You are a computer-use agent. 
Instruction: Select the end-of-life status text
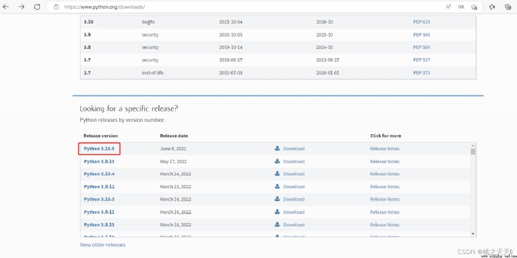[153, 73]
